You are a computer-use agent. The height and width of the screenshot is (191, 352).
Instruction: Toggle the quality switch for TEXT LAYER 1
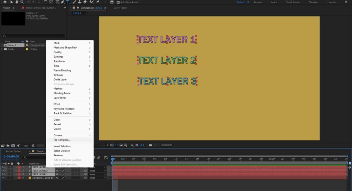point(63,174)
